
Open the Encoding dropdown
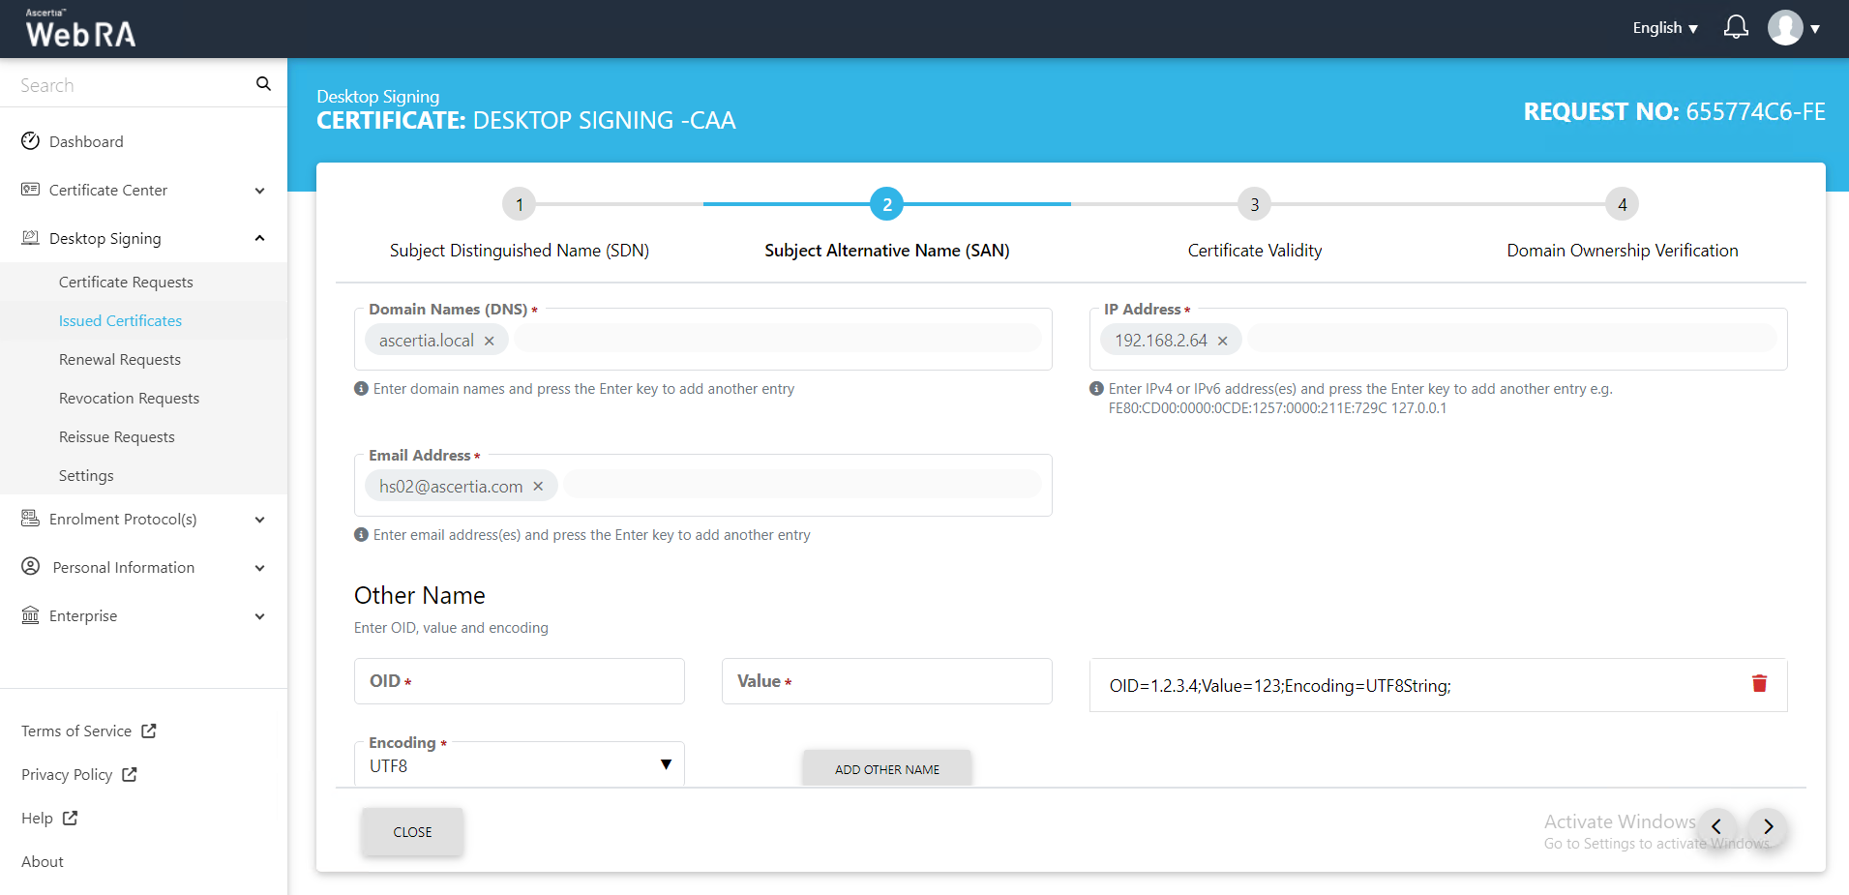[520, 765]
